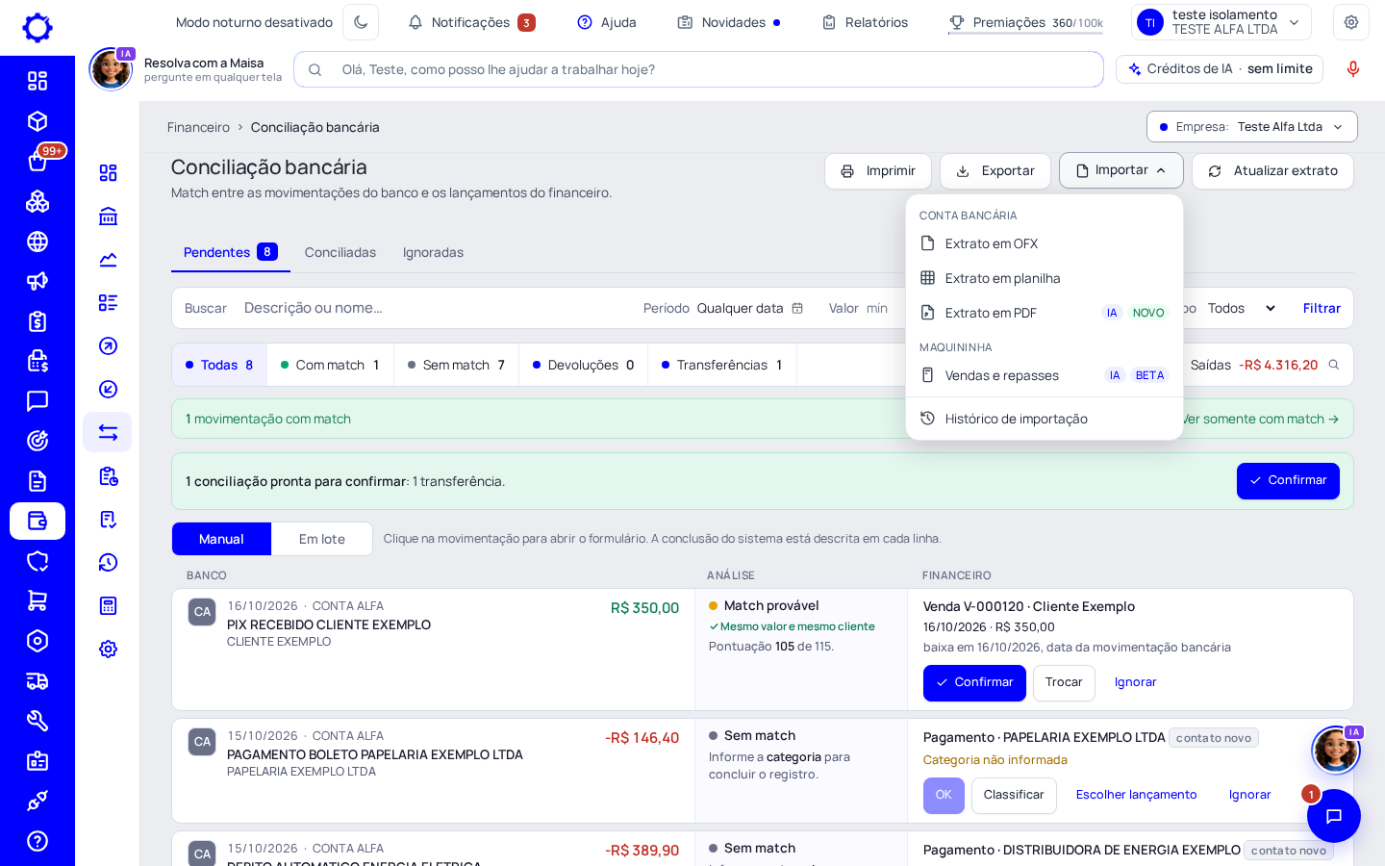Open Novidades in the top bar
The width and height of the screenshot is (1385, 866).
[729, 22]
